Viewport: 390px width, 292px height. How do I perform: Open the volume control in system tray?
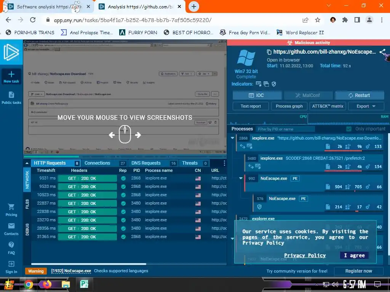pos(335,284)
